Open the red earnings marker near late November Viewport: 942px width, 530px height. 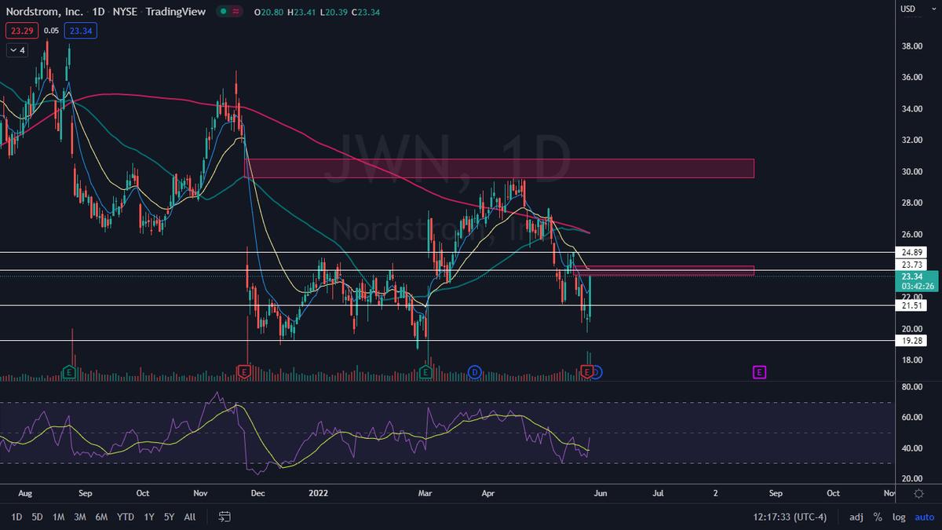243,371
